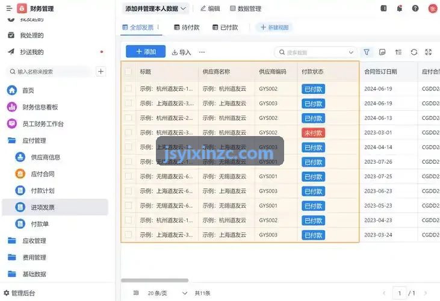
Task: Open the 20 条/页 page size dropdown
Action: 167,293
